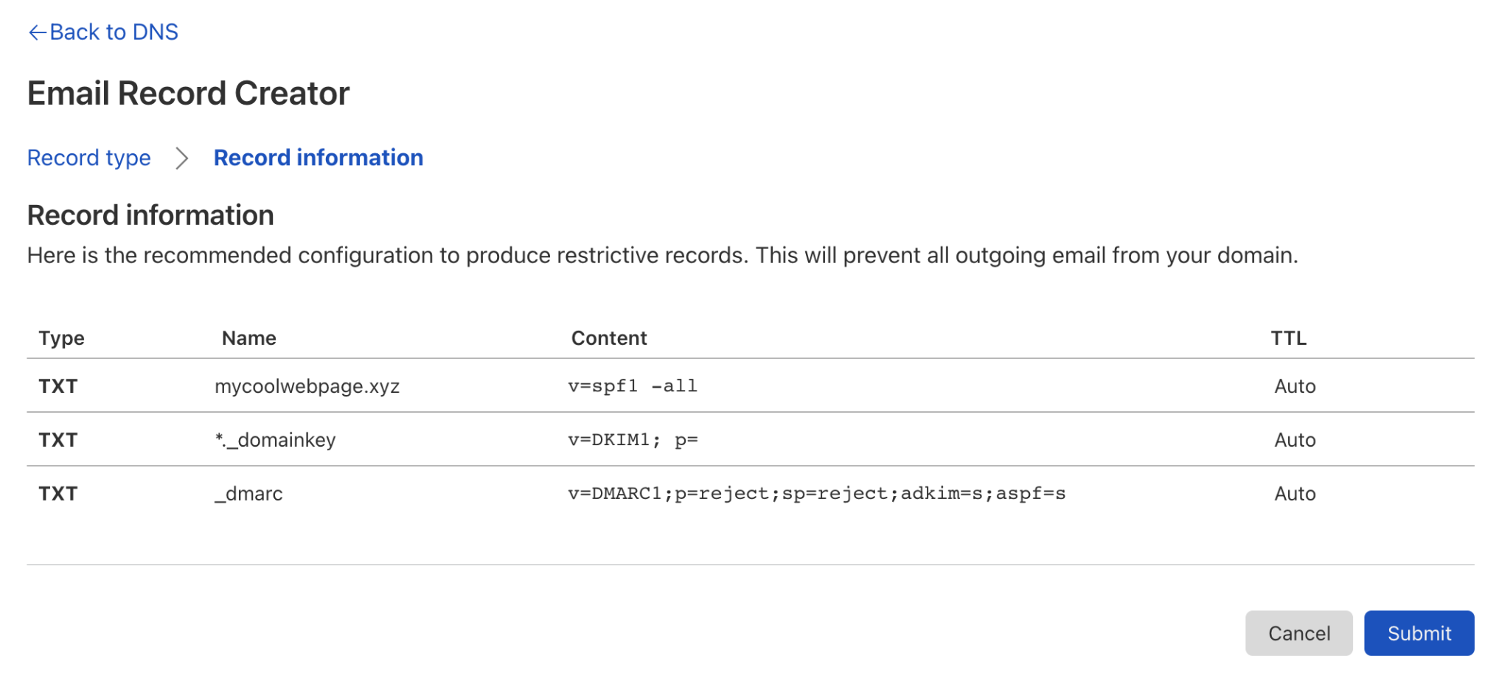
Task: Select the Record information breadcrumb step
Action: point(319,158)
